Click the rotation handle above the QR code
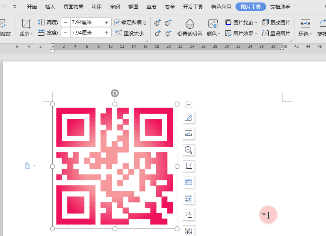326x236 pixels. click(x=115, y=93)
